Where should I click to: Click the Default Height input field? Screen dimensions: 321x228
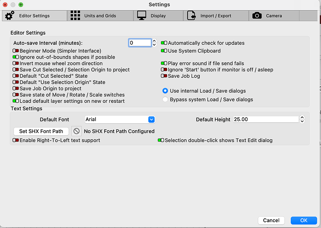coord(266,119)
